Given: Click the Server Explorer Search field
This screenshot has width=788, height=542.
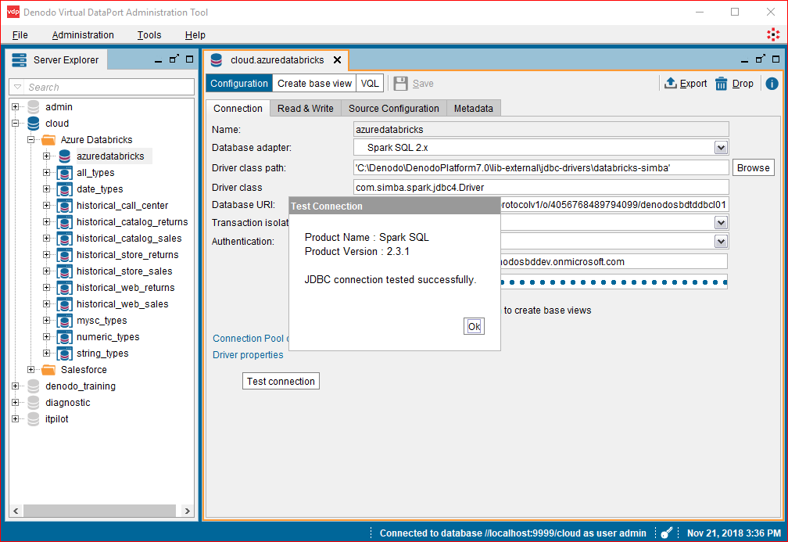Looking at the screenshot, I should point(102,87).
